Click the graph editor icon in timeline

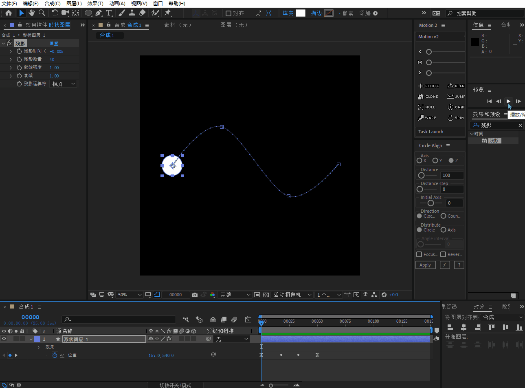pos(248,320)
